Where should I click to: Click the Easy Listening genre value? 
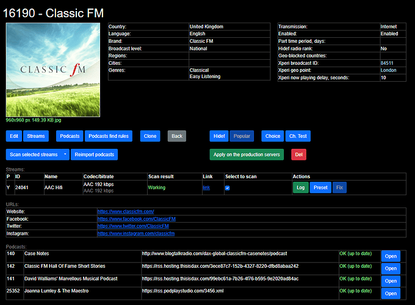click(x=205, y=76)
